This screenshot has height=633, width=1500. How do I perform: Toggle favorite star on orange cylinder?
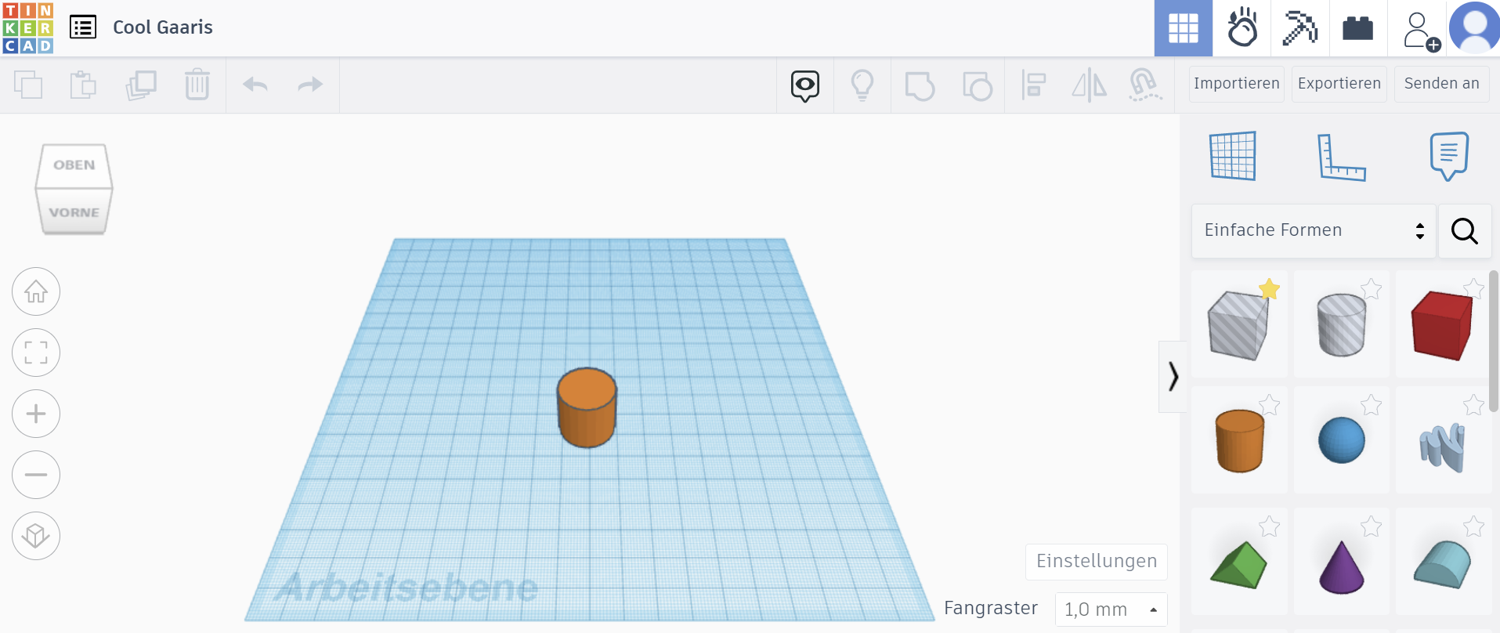(1269, 405)
